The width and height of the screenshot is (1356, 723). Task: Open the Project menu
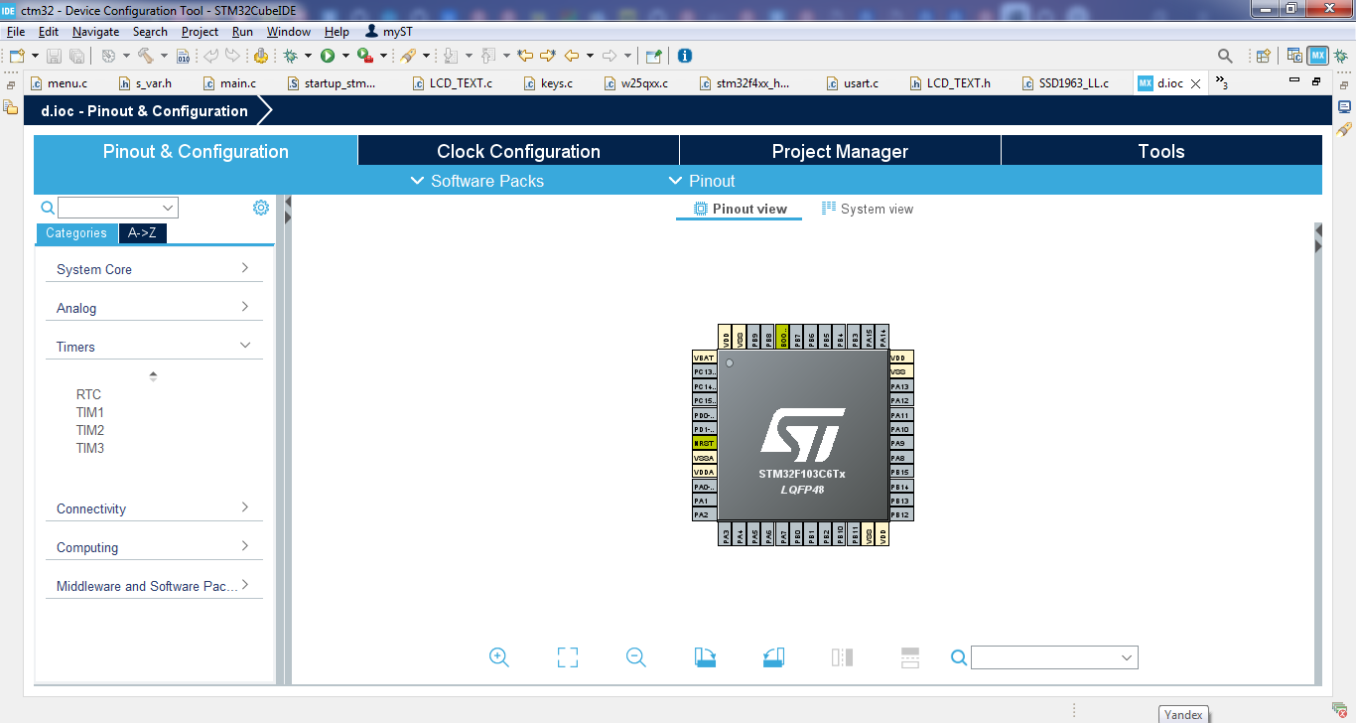(x=200, y=32)
